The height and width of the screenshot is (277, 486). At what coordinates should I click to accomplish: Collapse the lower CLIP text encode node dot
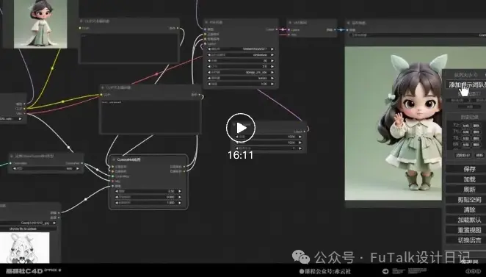(103, 87)
